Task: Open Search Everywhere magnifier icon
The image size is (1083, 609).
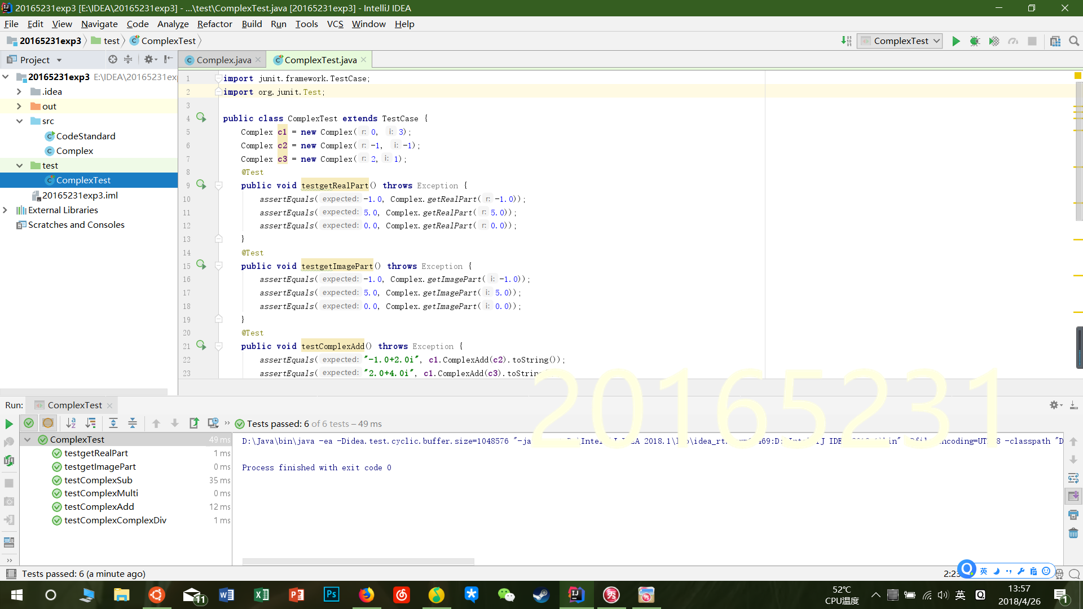Action: point(1074,41)
